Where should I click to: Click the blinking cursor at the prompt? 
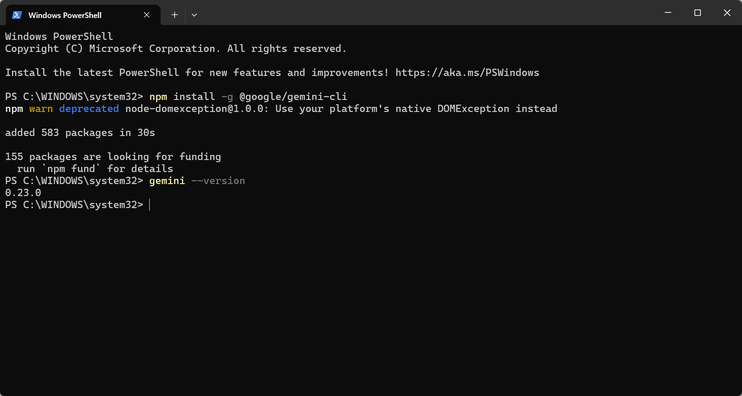pos(150,205)
